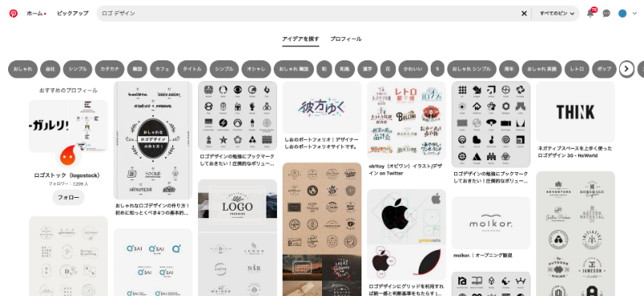Screen dimensions: 644x296
Task: Click the しおのポートフォリオ pin title
Action: click(321, 143)
